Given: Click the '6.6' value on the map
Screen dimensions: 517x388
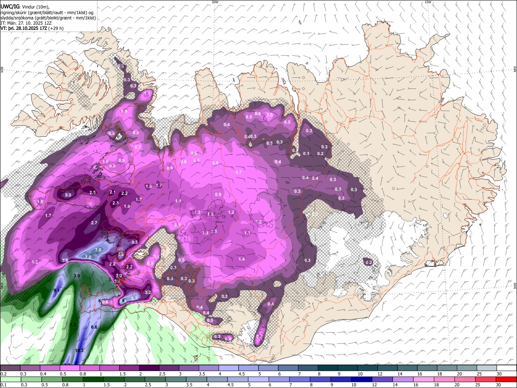Looking at the screenshot, I should click(94, 327).
